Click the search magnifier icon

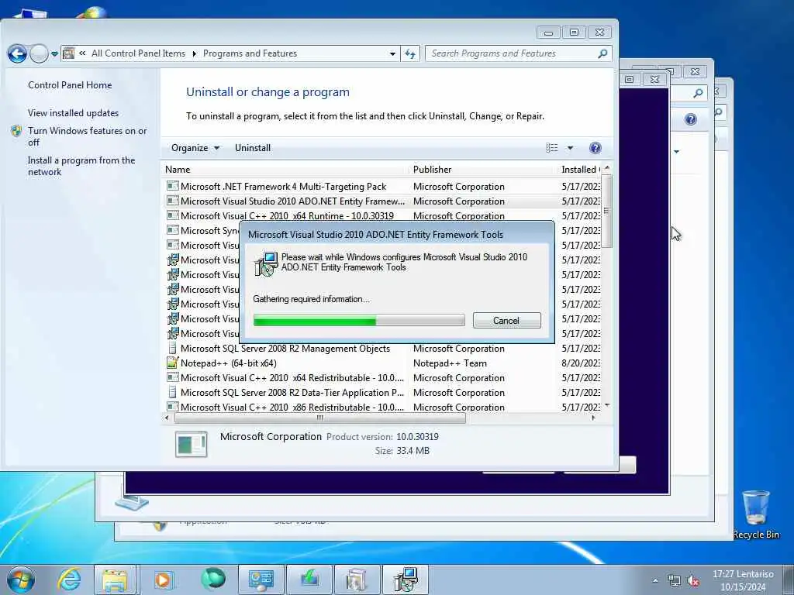tap(602, 53)
